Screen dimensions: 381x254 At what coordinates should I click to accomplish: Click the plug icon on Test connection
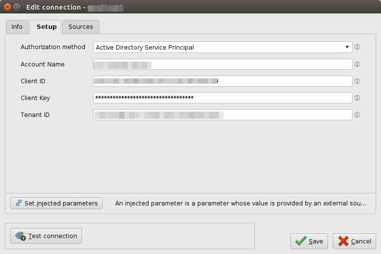pyautogui.click(x=21, y=236)
